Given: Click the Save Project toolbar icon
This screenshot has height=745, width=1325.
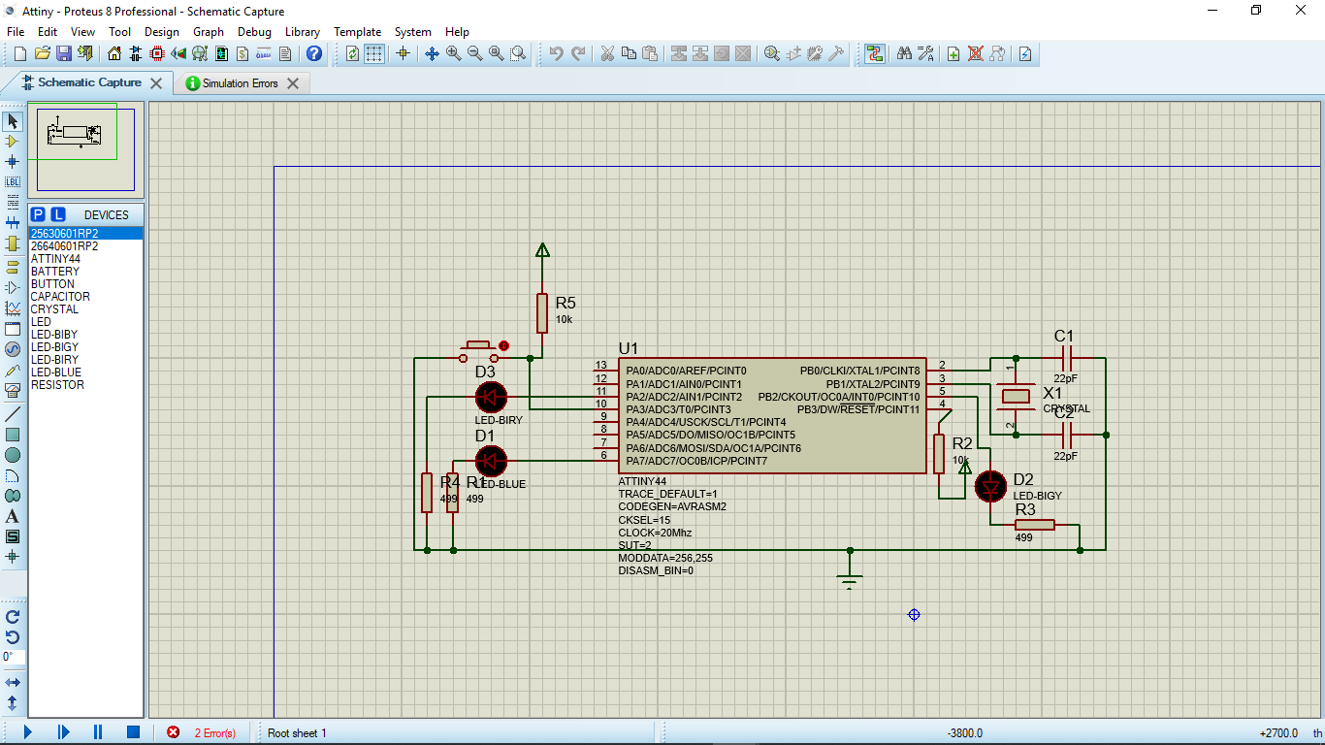Looking at the screenshot, I should pos(64,53).
